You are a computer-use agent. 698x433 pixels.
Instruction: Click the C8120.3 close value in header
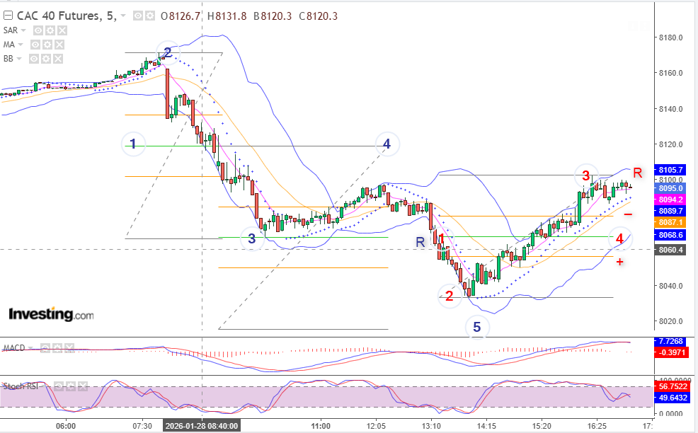319,16
